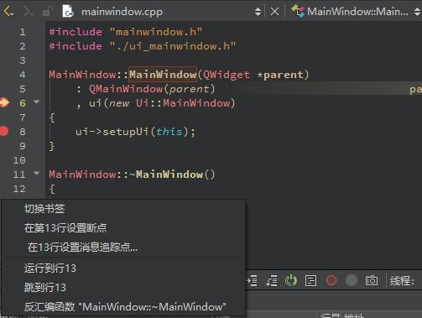The width and height of the screenshot is (422, 318).
Task: Click the new keyword on line 6
Action: coord(119,103)
